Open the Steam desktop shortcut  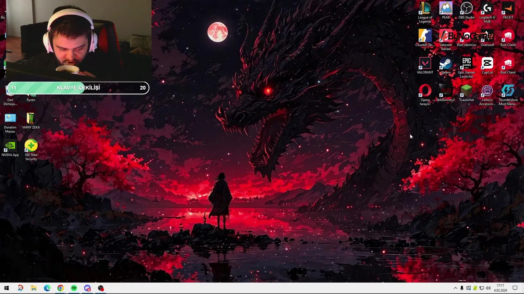tap(446, 65)
